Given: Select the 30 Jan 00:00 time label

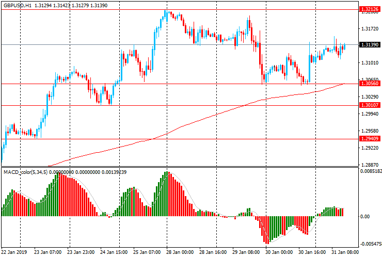Looking at the screenshot, I should 279,252.
